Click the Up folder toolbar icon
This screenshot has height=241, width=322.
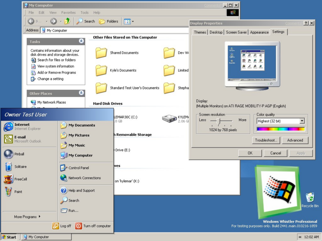(67, 21)
